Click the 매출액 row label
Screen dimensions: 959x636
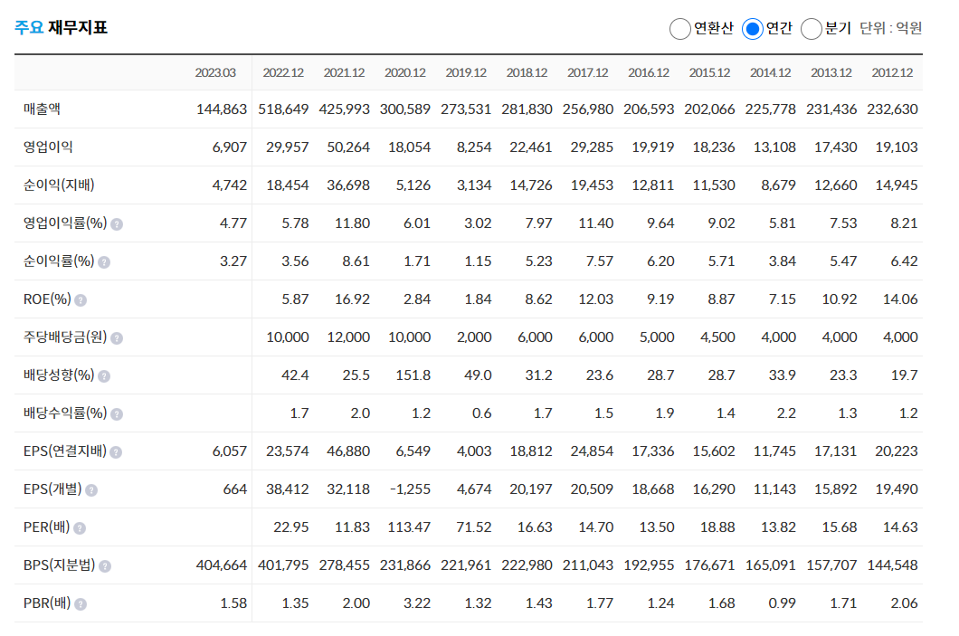coord(42,109)
